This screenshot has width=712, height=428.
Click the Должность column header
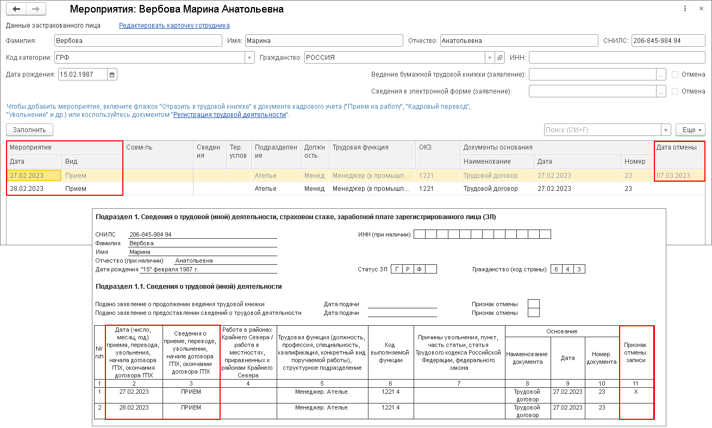click(x=315, y=154)
